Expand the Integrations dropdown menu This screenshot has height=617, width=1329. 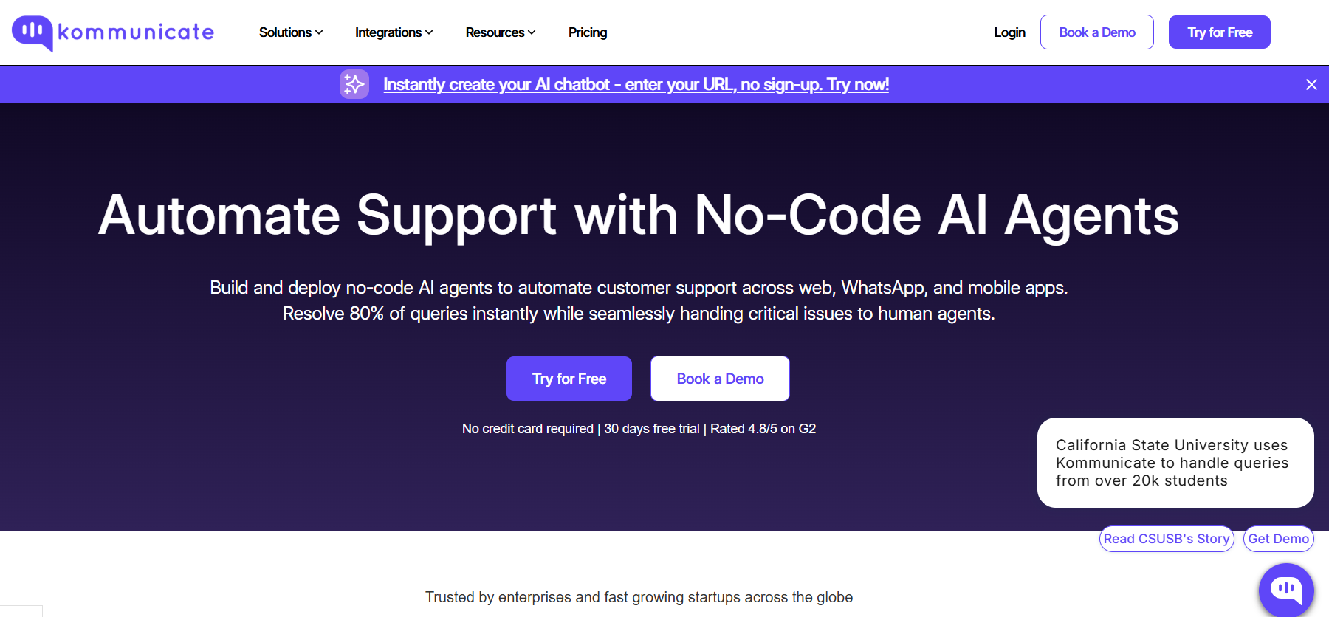(394, 32)
